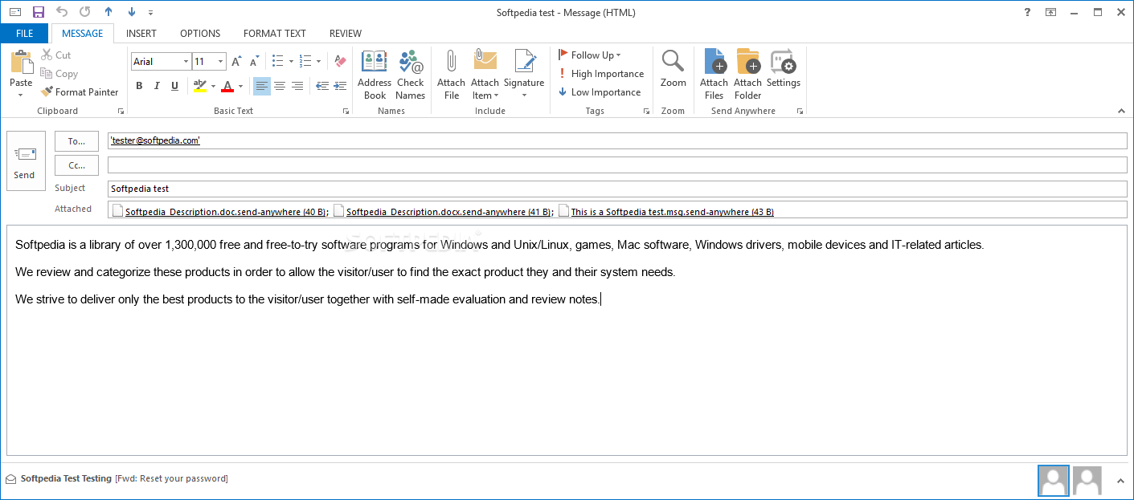This screenshot has height=500, width=1134.
Task: Open the Help question mark
Action: (1027, 12)
